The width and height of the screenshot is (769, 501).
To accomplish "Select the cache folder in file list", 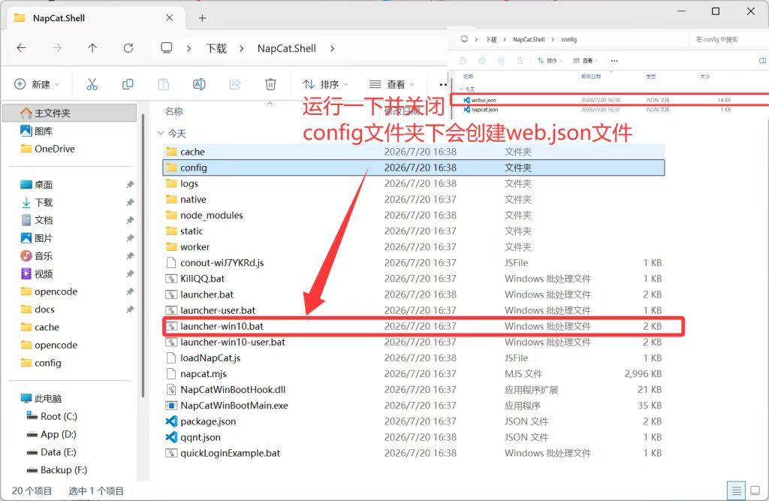I will tap(414, 152).
